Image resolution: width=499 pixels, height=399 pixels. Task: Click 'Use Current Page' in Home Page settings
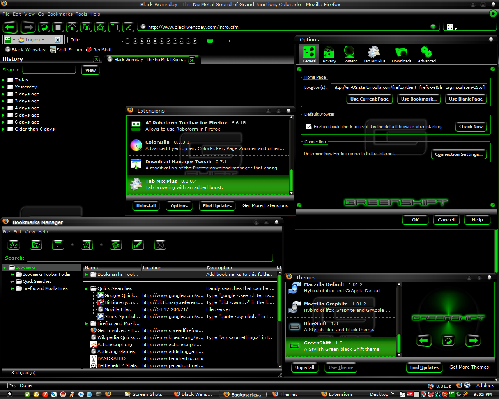point(369,99)
